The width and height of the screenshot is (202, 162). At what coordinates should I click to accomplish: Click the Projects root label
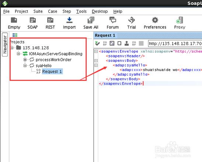pyautogui.click(x=17, y=42)
